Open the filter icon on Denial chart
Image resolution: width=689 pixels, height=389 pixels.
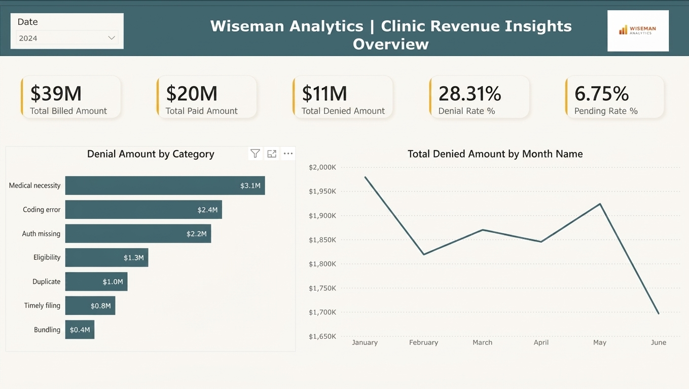point(255,153)
